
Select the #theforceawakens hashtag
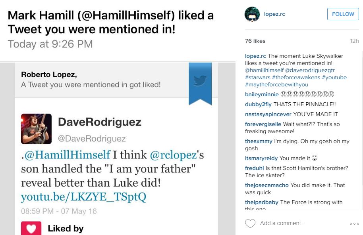[296, 77]
